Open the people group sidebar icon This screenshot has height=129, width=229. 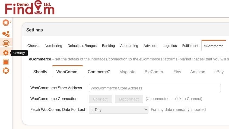point(6,43)
